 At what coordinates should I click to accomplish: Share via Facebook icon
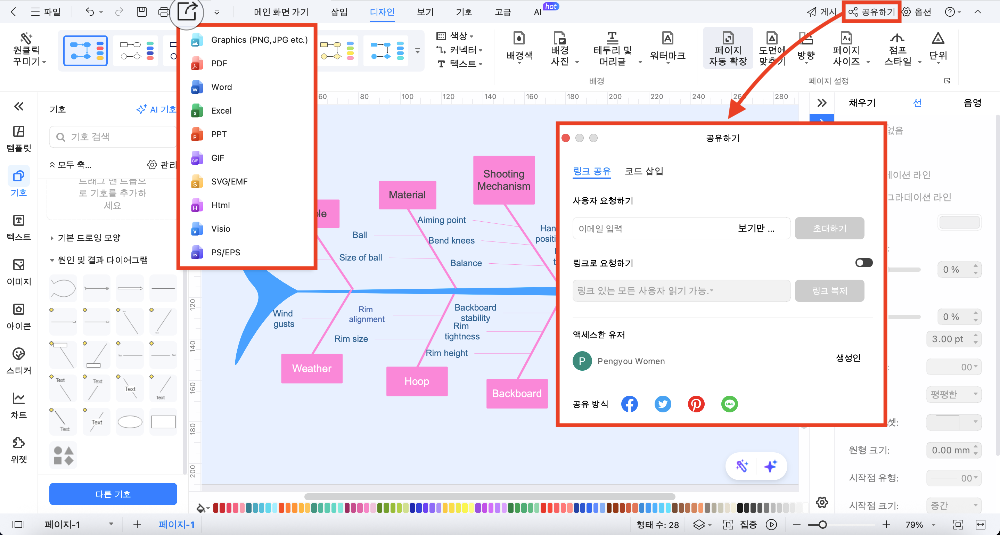point(629,404)
